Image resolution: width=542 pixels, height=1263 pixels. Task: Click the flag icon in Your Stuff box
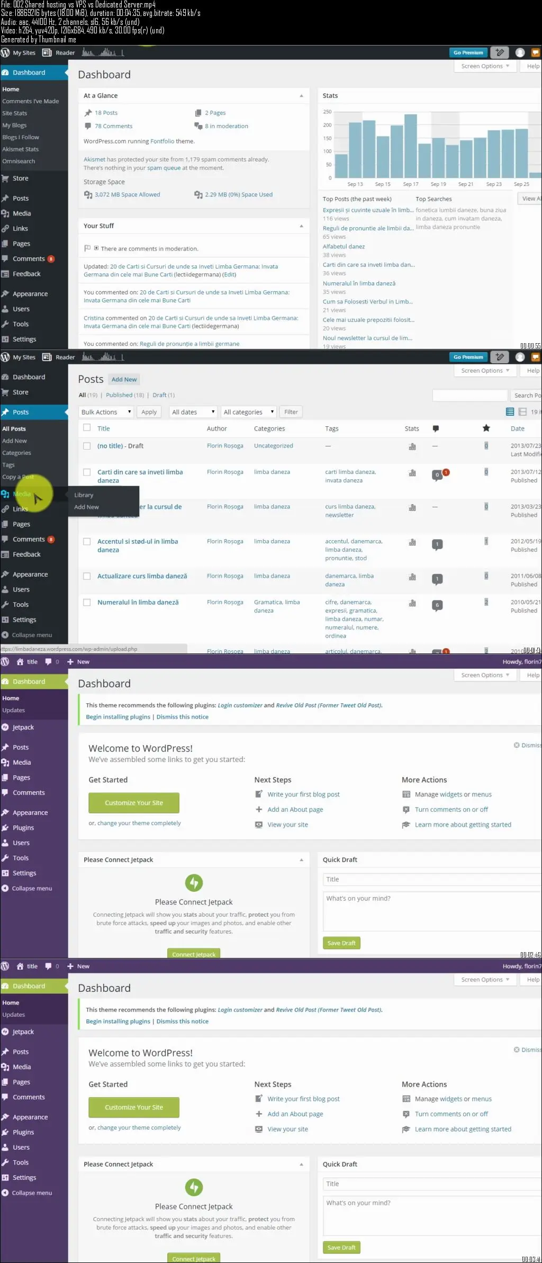pos(87,248)
